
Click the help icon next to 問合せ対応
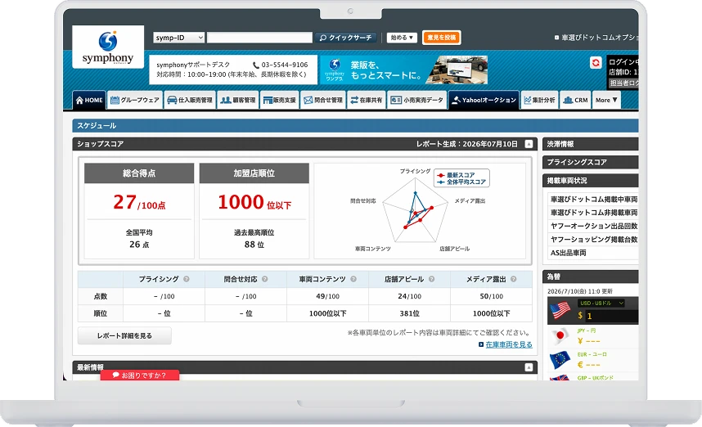click(x=264, y=279)
